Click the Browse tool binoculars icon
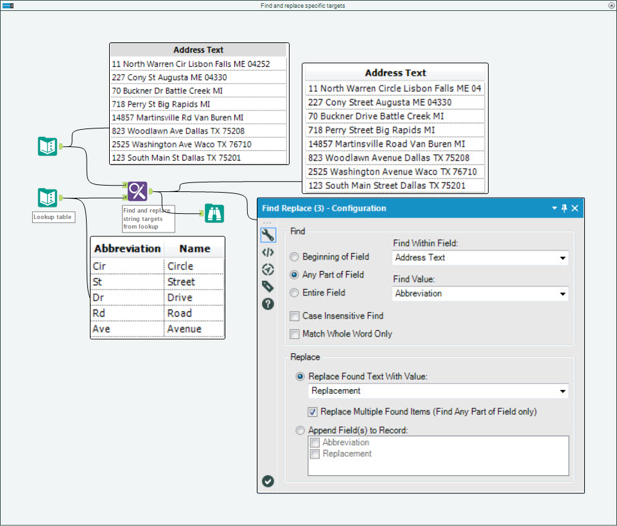 pyautogui.click(x=214, y=213)
